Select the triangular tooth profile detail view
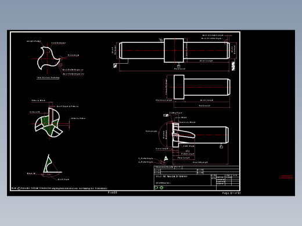 tap(52, 164)
